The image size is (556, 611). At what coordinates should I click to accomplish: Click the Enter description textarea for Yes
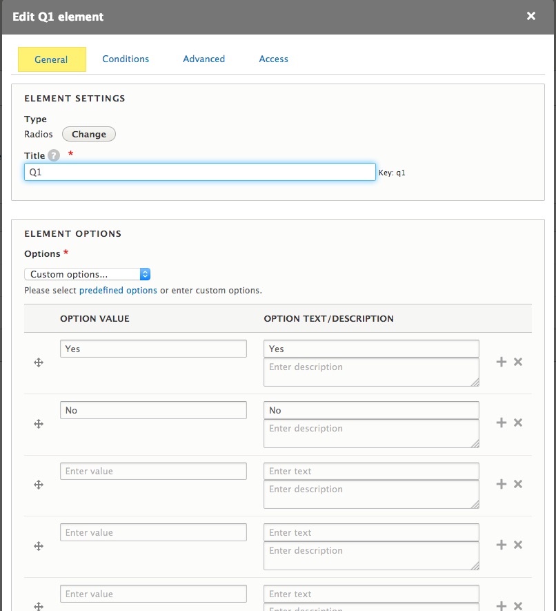370,371
